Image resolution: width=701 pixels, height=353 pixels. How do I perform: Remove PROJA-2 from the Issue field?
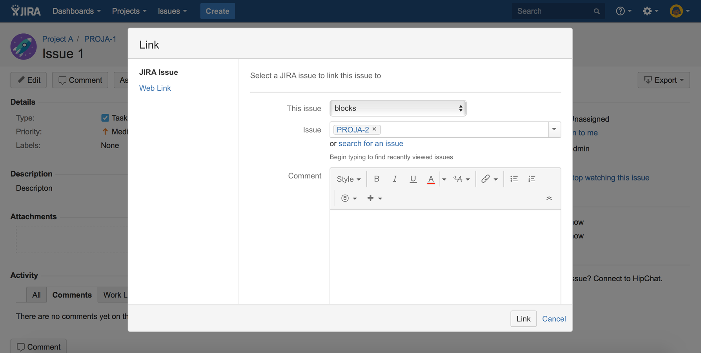[x=374, y=129]
